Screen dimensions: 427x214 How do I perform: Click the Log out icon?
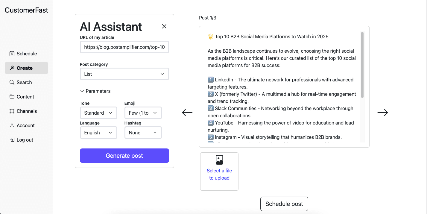click(12, 140)
